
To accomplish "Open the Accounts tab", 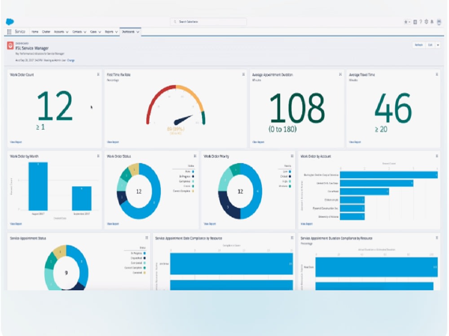I will 59,32.
